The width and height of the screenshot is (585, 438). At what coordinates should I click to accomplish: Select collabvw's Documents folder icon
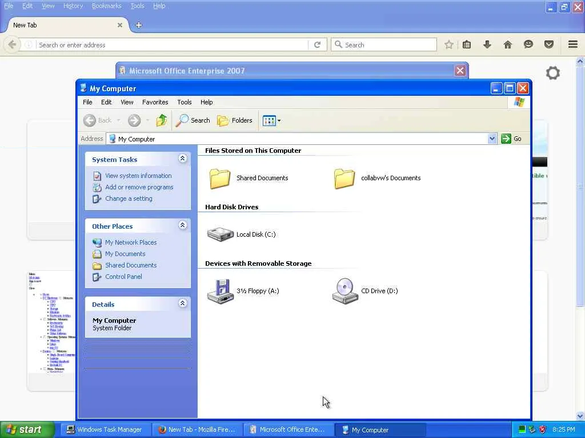pyautogui.click(x=344, y=179)
